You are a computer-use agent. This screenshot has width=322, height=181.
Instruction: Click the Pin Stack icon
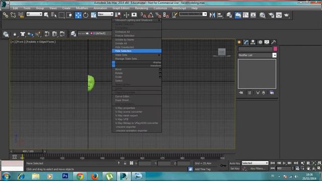point(241,93)
